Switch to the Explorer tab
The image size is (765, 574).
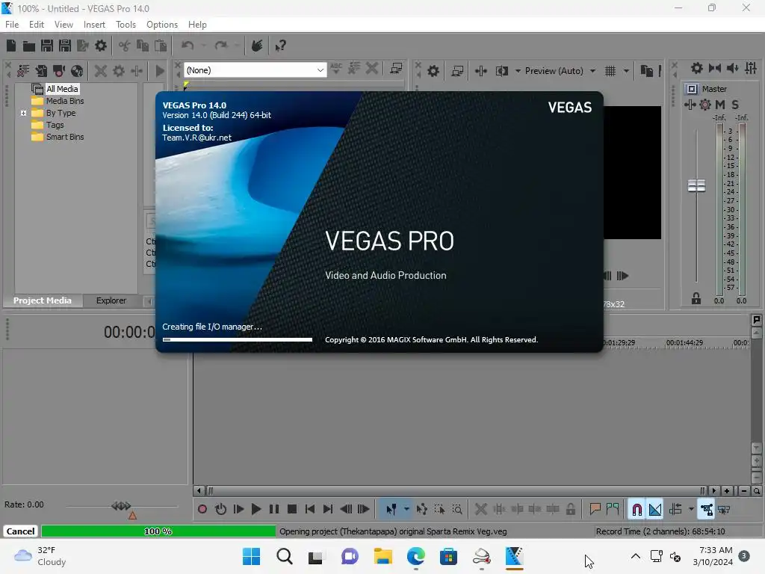click(x=111, y=300)
